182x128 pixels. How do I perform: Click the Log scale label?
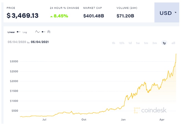(25, 32)
